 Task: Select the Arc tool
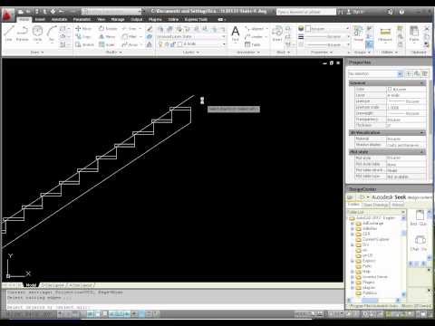tap(52, 34)
